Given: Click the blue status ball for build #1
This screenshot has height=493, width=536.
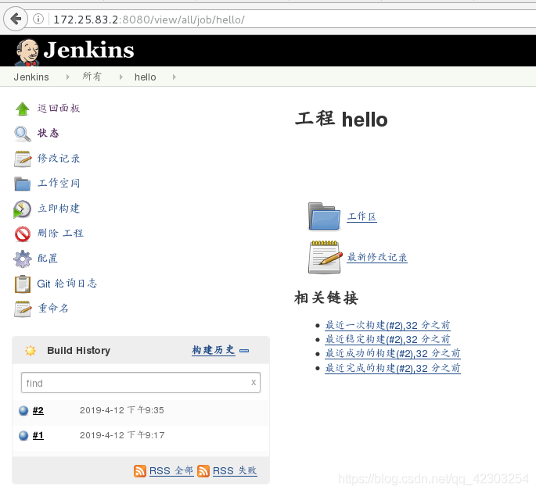Looking at the screenshot, I should coord(23,436).
